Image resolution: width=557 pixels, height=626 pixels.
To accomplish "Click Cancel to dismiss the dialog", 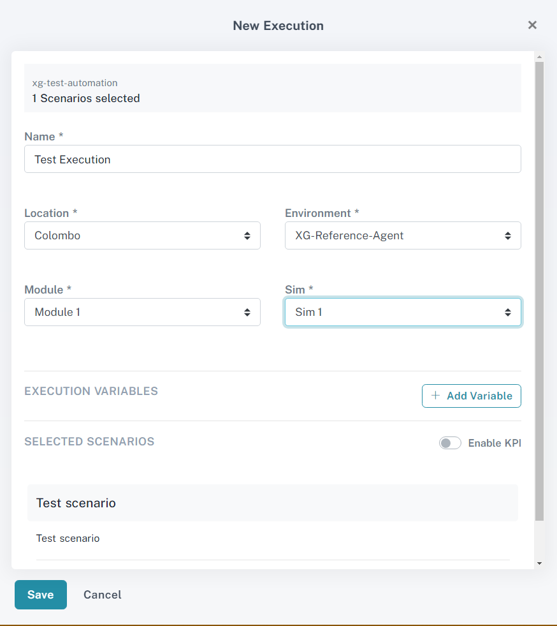I will pyautogui.click(x=102, y=594).
